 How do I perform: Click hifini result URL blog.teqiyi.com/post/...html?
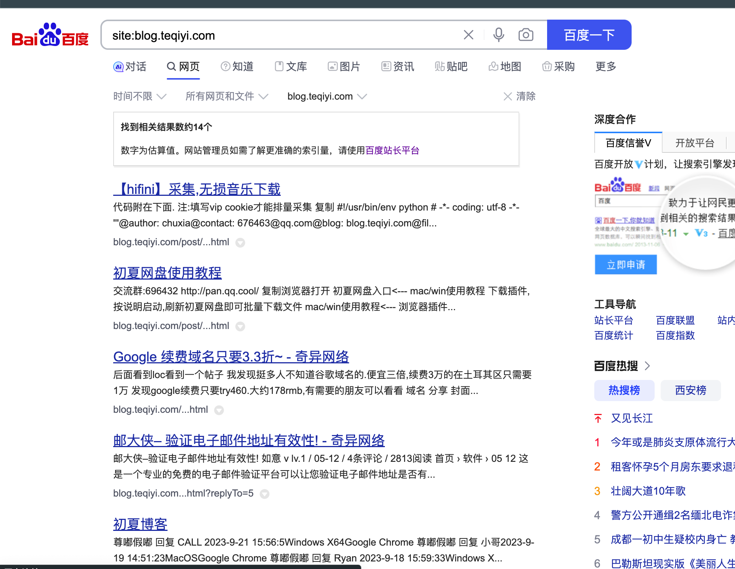171,242
